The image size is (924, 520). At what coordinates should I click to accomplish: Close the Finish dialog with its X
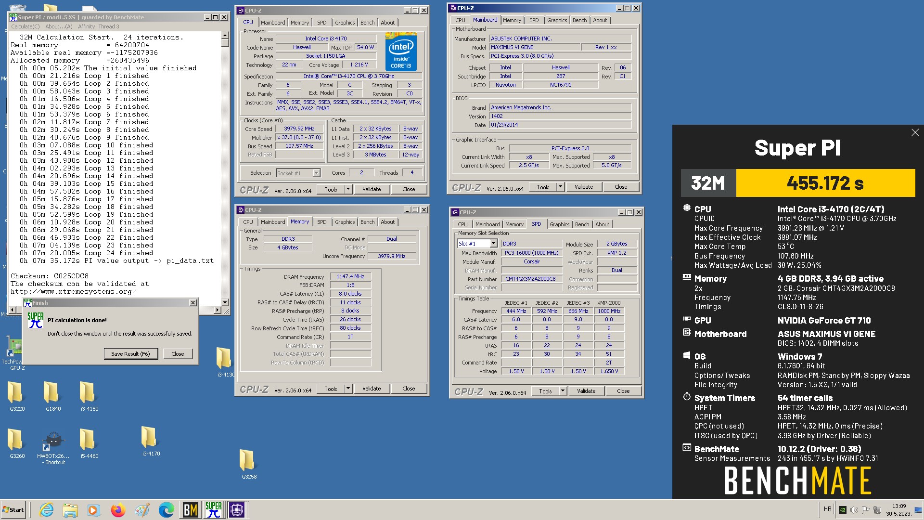point(192,303)
